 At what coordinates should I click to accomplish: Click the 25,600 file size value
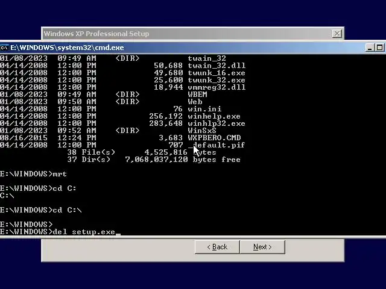tap(168, 80)
